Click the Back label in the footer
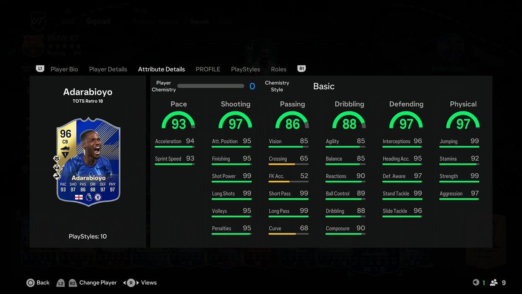522x294 pixels. tap(43, 283)
